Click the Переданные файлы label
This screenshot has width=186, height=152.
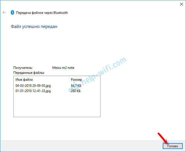[x=29, y=73]
